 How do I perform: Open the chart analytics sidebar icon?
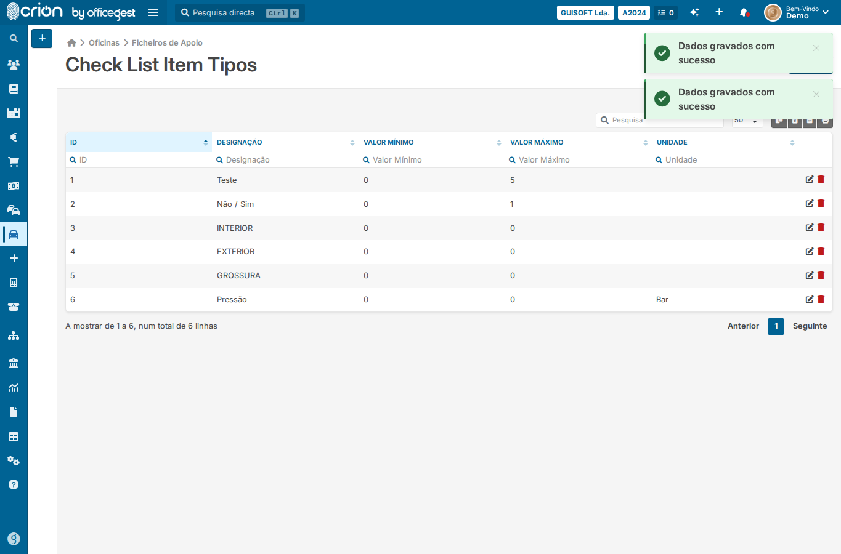[x=14, y=388]
